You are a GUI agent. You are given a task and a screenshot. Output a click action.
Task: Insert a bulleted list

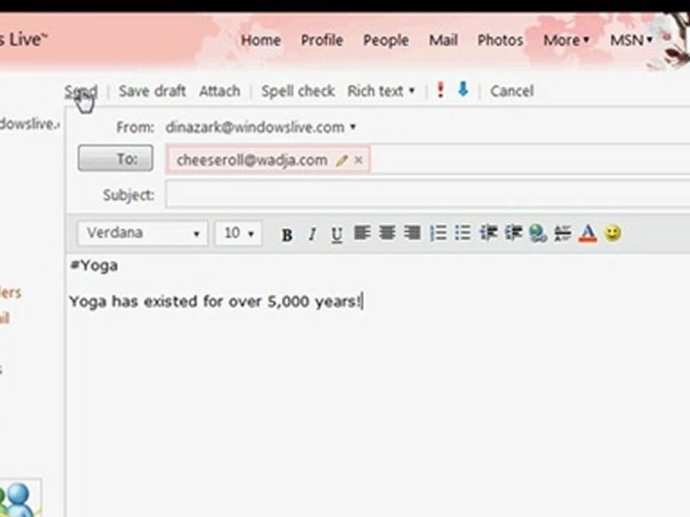463,233
